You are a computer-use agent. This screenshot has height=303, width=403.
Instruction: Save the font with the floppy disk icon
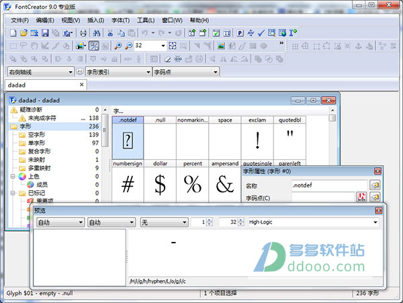click(45, 33)
